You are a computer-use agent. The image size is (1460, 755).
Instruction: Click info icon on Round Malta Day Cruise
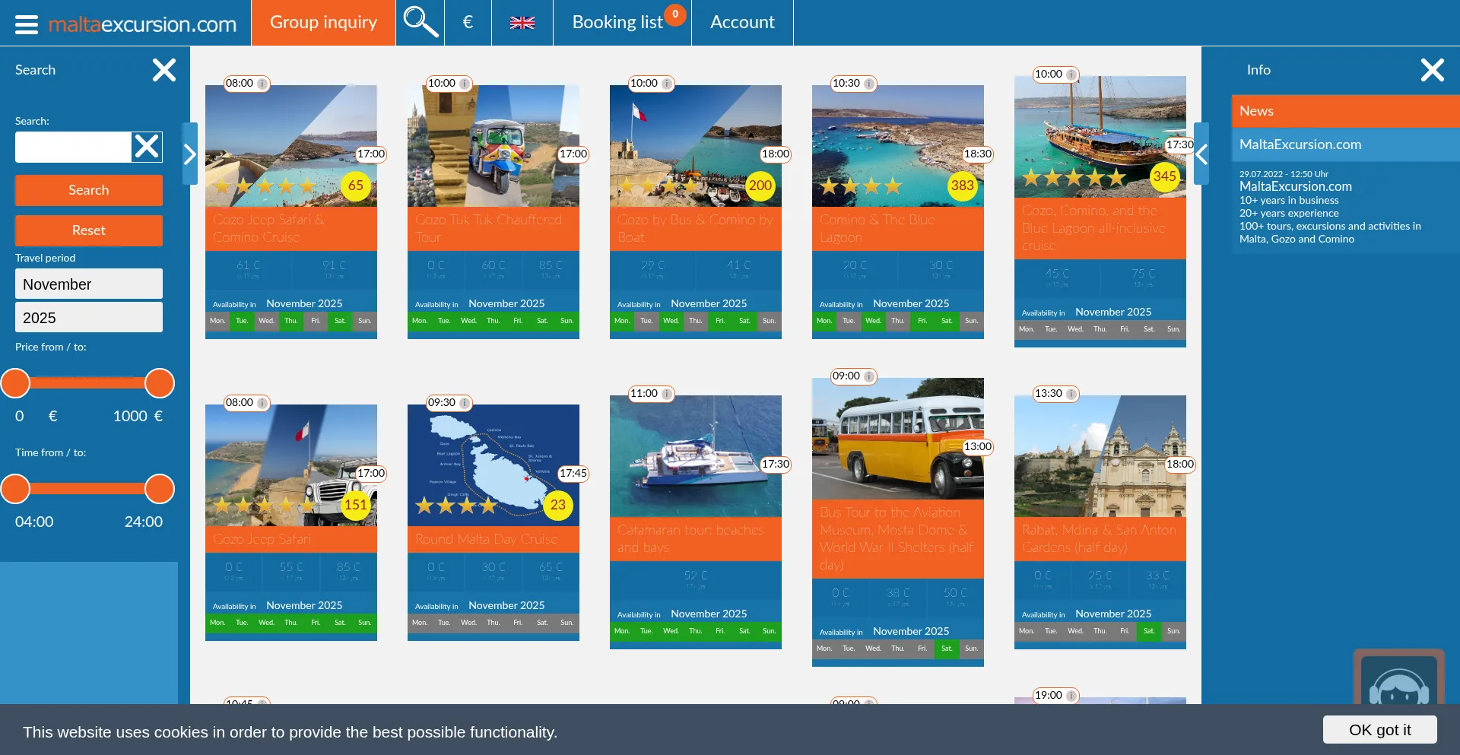[464, 403]
